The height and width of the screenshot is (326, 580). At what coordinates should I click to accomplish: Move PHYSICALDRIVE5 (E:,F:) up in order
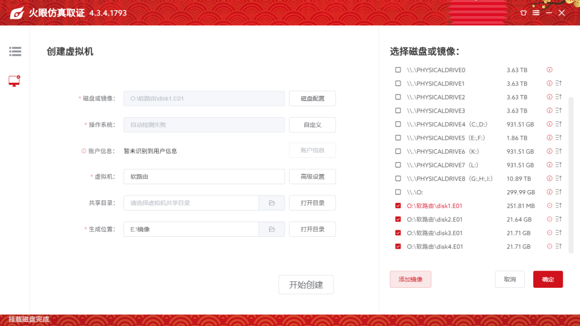[x=559, y=137]
